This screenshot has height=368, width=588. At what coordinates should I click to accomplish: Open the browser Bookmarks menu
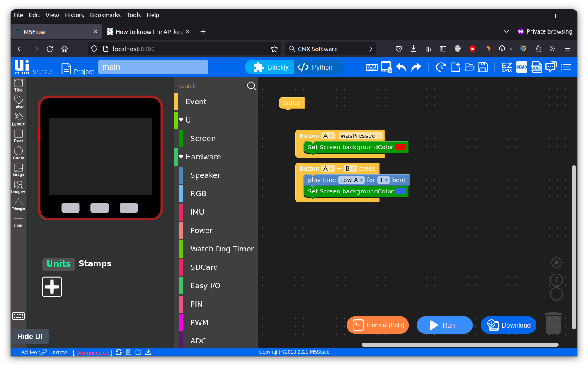pos(105,15)
